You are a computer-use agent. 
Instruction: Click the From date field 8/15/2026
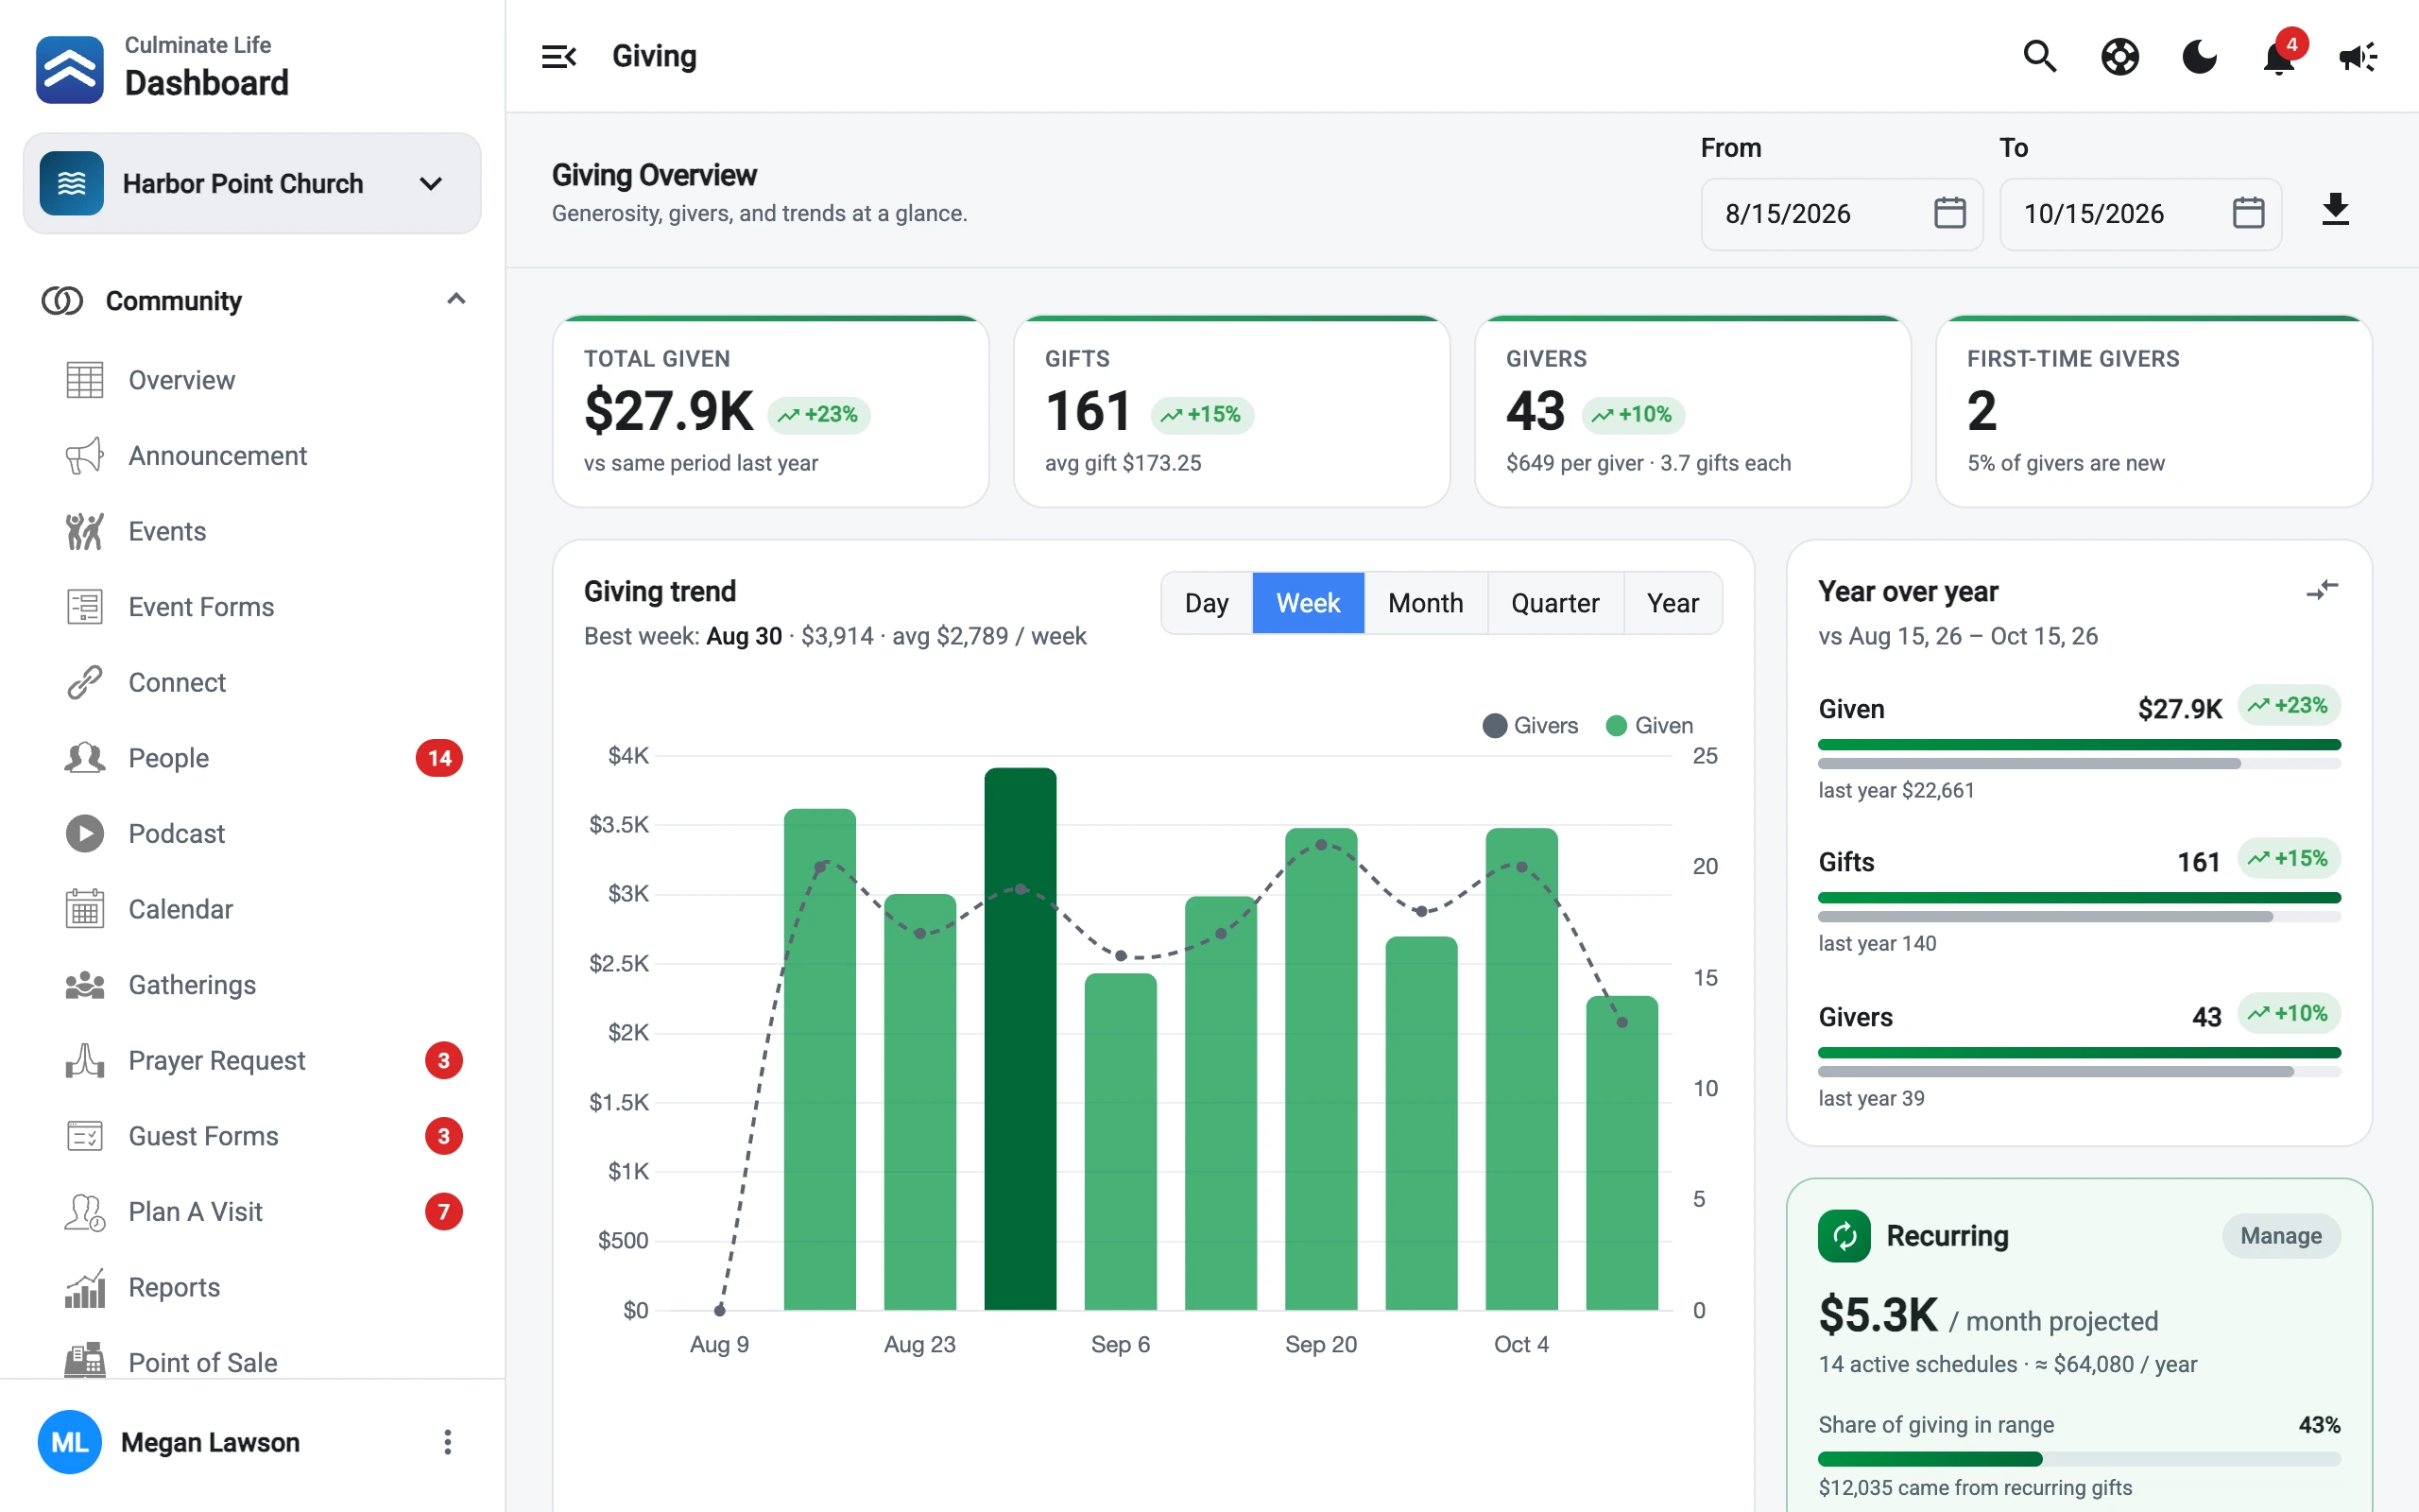[x=1843, y=214]
